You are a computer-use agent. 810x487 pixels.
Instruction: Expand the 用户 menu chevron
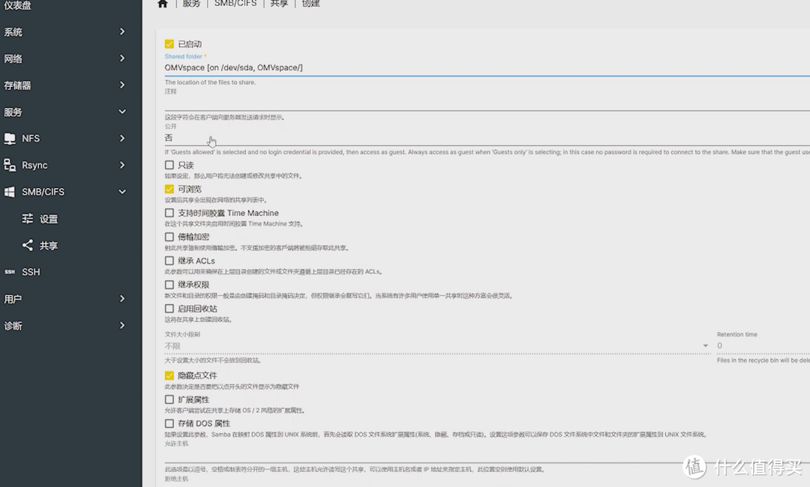[122, 299]
